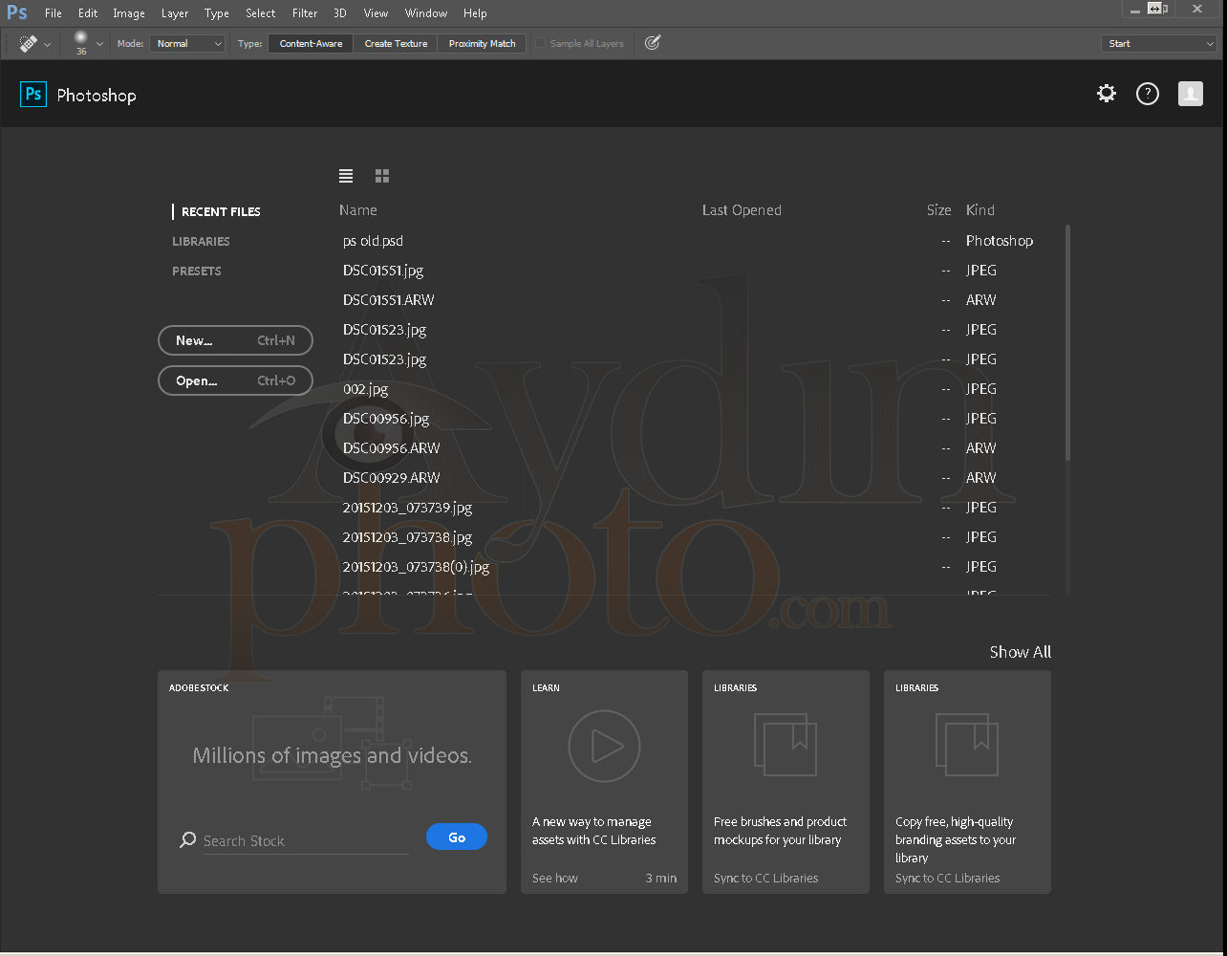Viewport: 1227px width, 956px height.
Task: Open the tool preset picker arrow
Action: click(x=48, y=44)
